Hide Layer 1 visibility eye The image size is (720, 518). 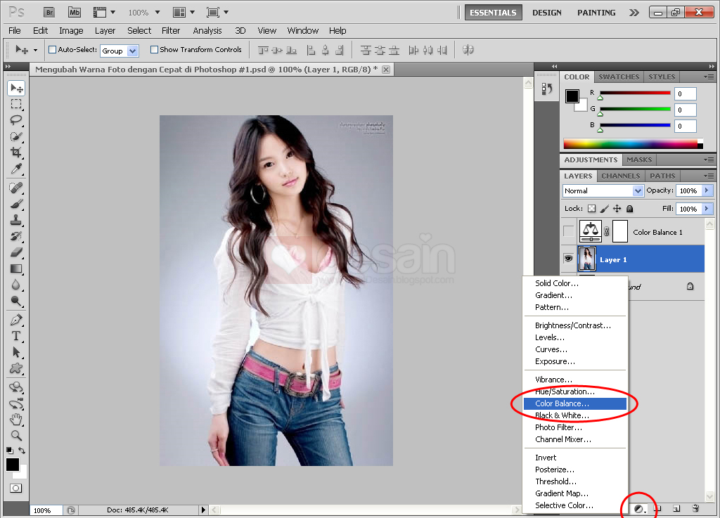568,259
